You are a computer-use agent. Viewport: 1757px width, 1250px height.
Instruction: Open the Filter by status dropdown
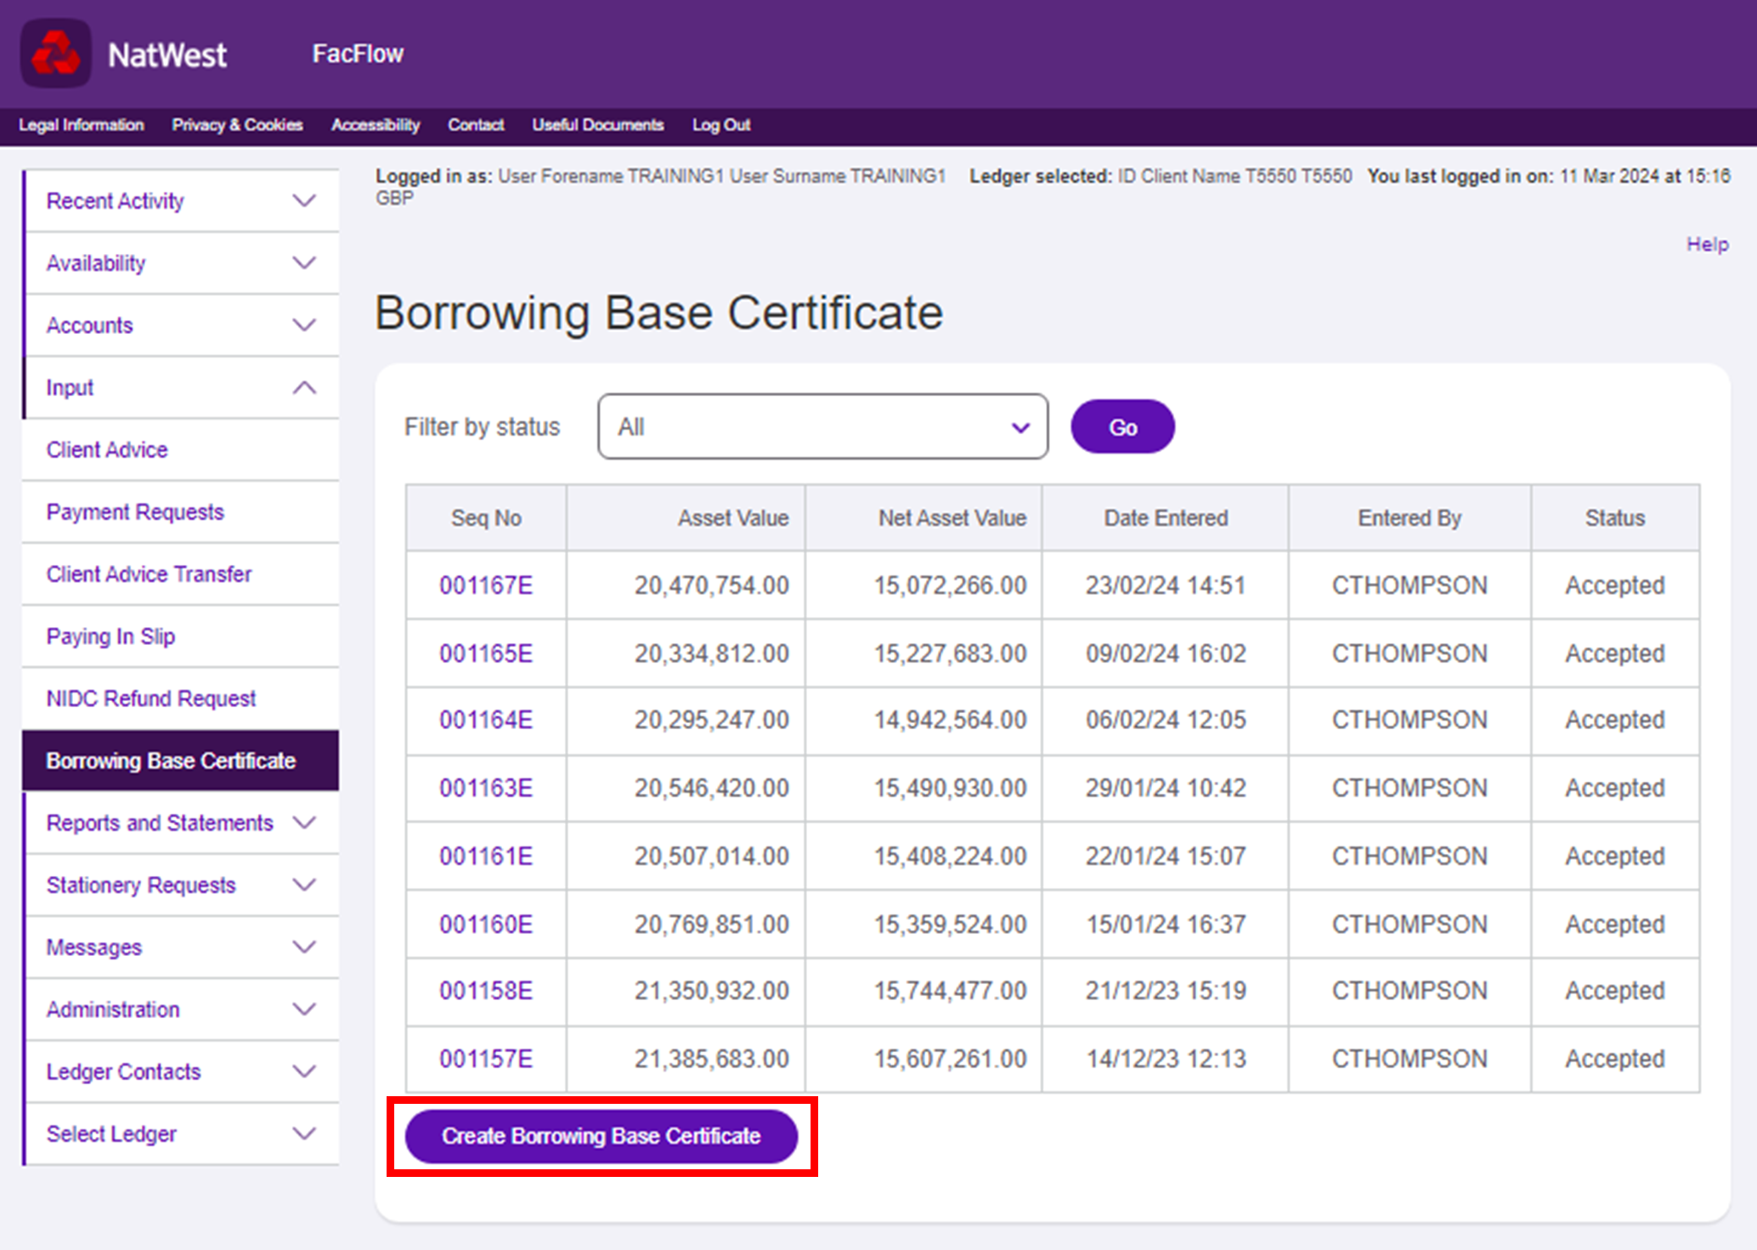click(x=822, y=427)
